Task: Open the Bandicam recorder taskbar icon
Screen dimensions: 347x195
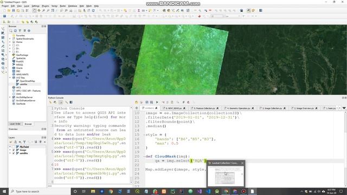Action: tap(243, 191)
